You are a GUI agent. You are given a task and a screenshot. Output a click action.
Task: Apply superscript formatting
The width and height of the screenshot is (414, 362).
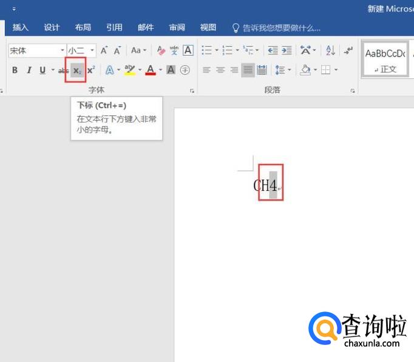pos(90,70)
